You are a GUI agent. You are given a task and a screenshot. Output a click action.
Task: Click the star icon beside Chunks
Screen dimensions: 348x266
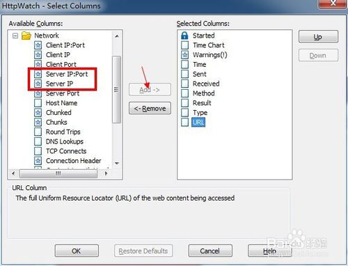point(38,122)
